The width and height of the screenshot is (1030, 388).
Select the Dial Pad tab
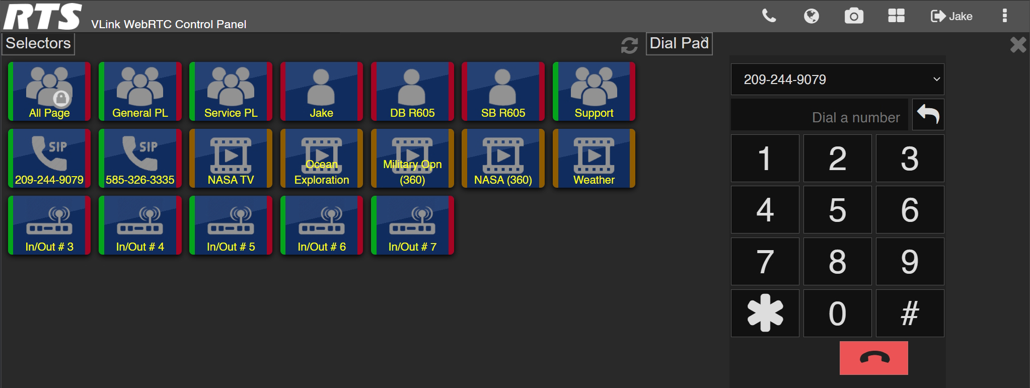coord(678,44)
